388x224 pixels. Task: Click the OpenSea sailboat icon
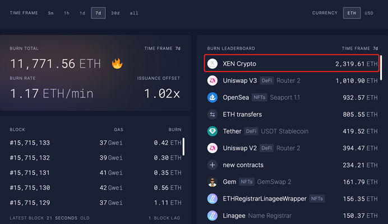click(x=213, y=98)
